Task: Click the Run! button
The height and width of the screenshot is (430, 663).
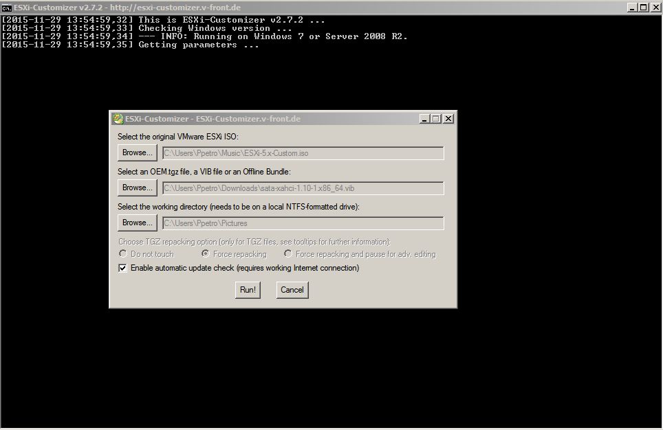Action: coord(248,290)
